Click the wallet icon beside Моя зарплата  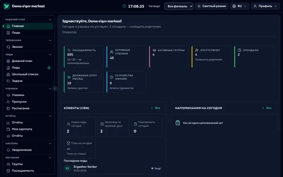point(8,129)
